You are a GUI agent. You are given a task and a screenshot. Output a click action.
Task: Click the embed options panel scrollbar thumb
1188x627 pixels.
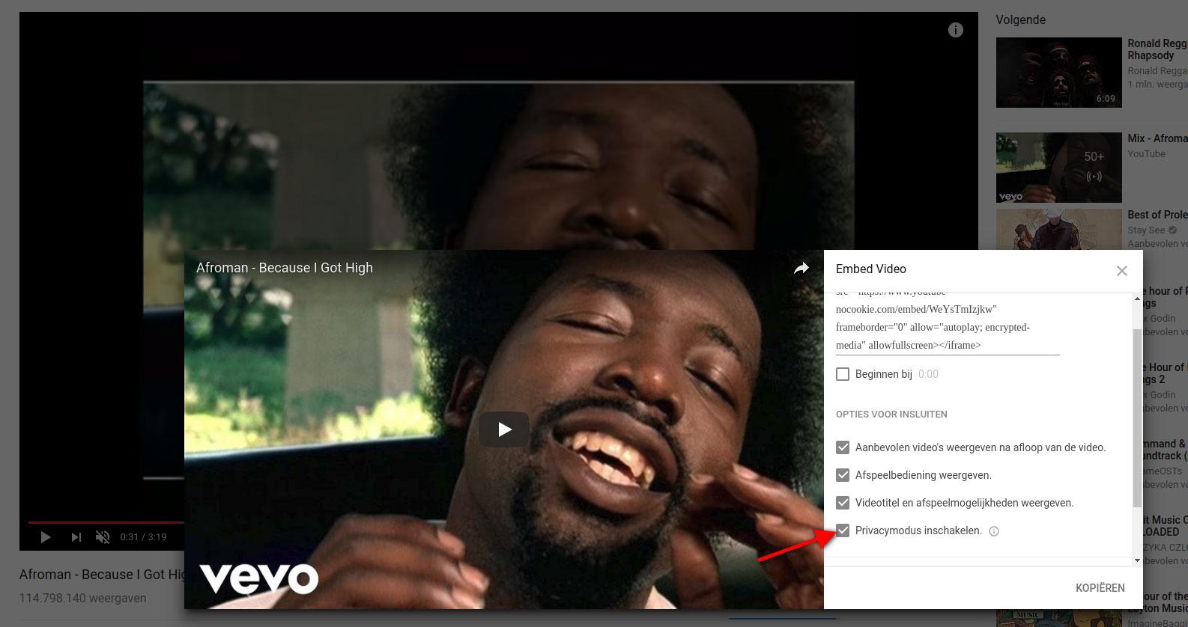pos(1137,418)
